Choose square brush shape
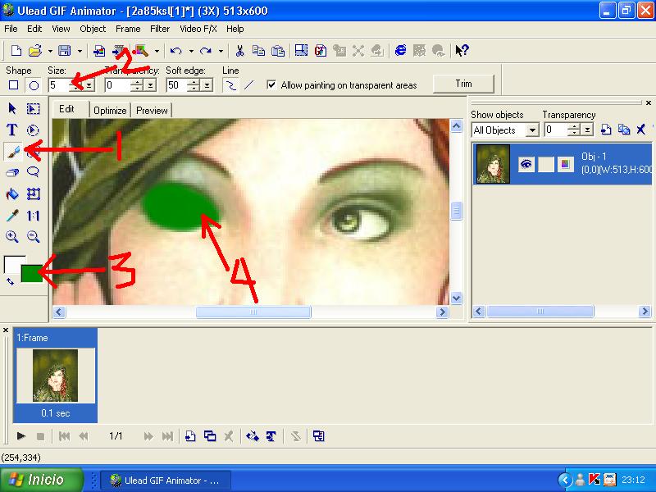656x492 pixels. [x=13, y=85]
